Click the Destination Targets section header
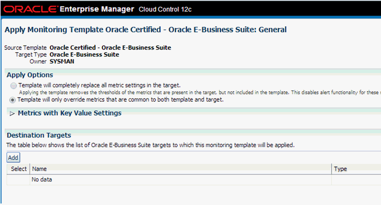 (x=39, y=135)
